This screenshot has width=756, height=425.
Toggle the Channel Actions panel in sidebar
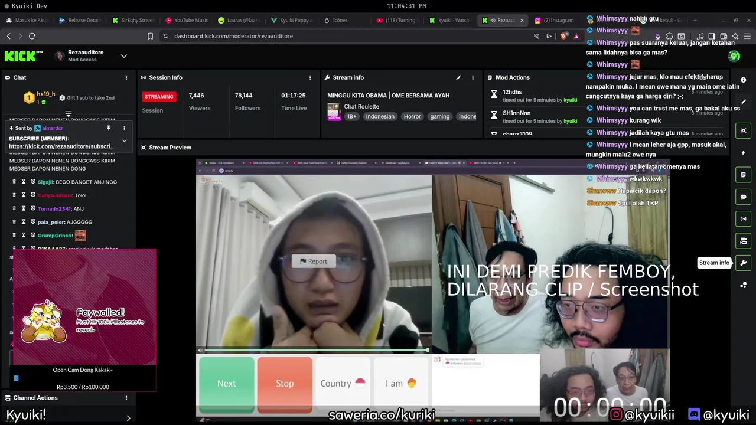[x=744, y=241]
